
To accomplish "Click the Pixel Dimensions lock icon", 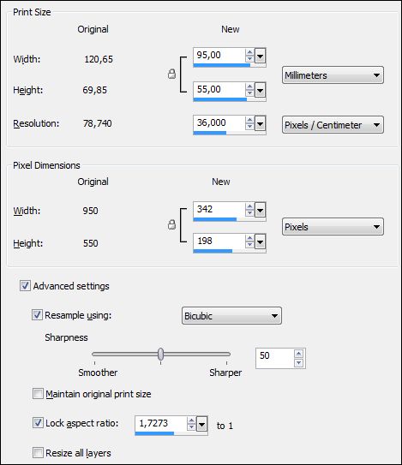I will point(172,224).
